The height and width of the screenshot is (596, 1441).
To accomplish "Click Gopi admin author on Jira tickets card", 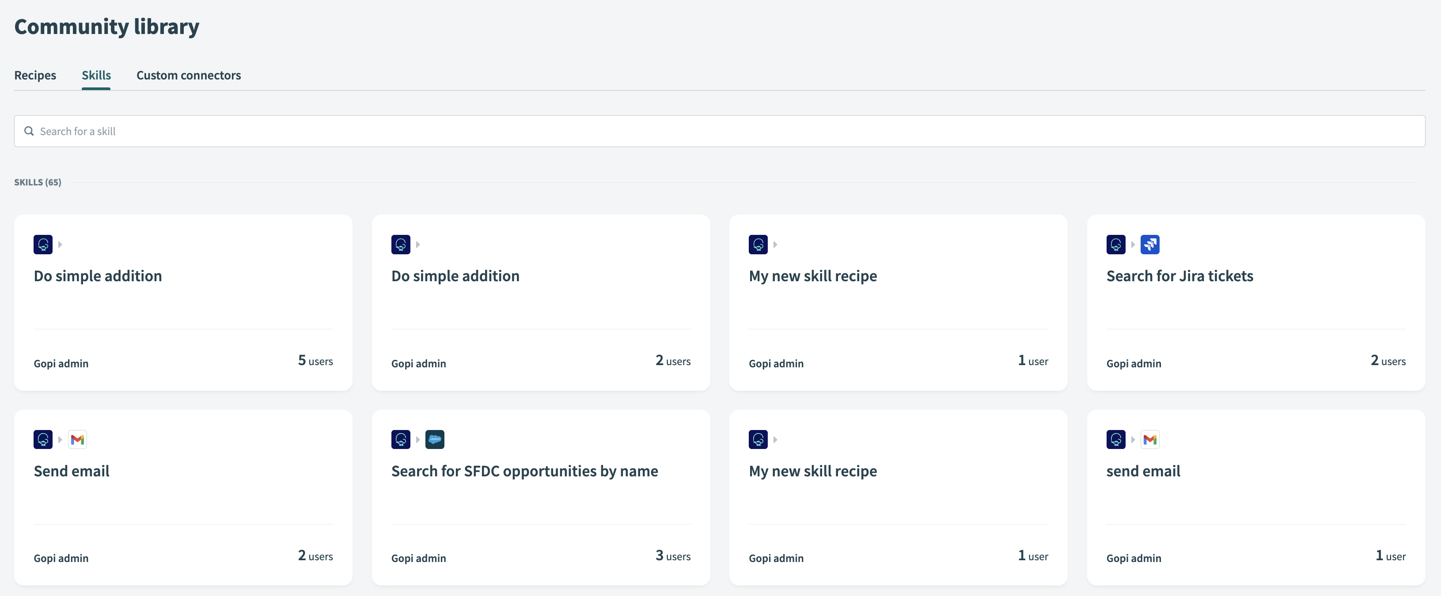I will click(x=1134, y=363).
